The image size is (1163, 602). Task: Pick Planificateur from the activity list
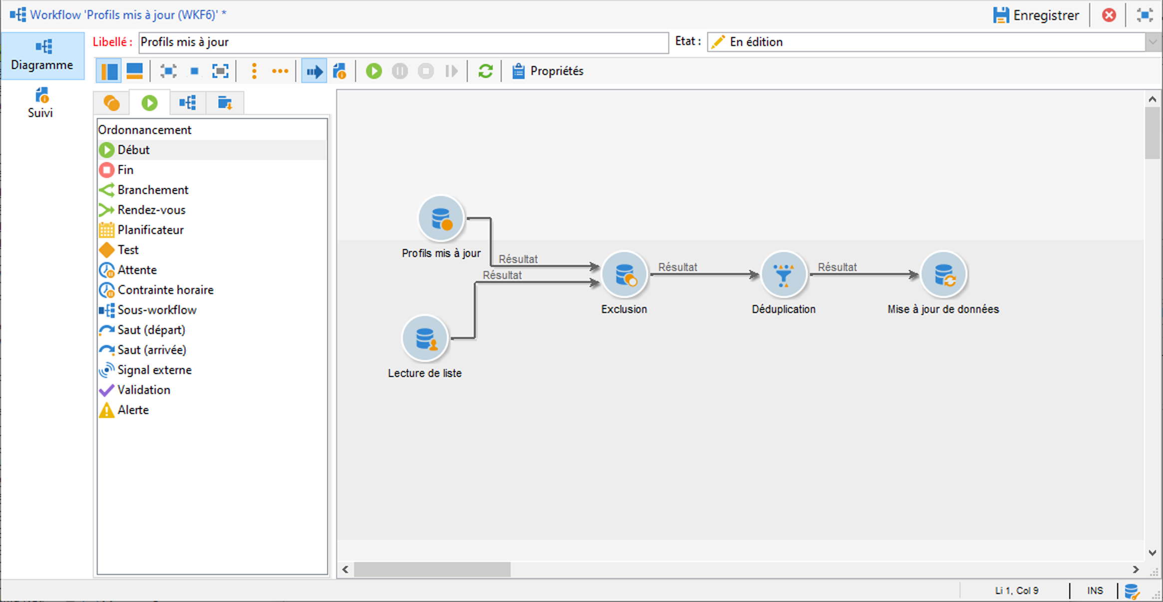150,230
